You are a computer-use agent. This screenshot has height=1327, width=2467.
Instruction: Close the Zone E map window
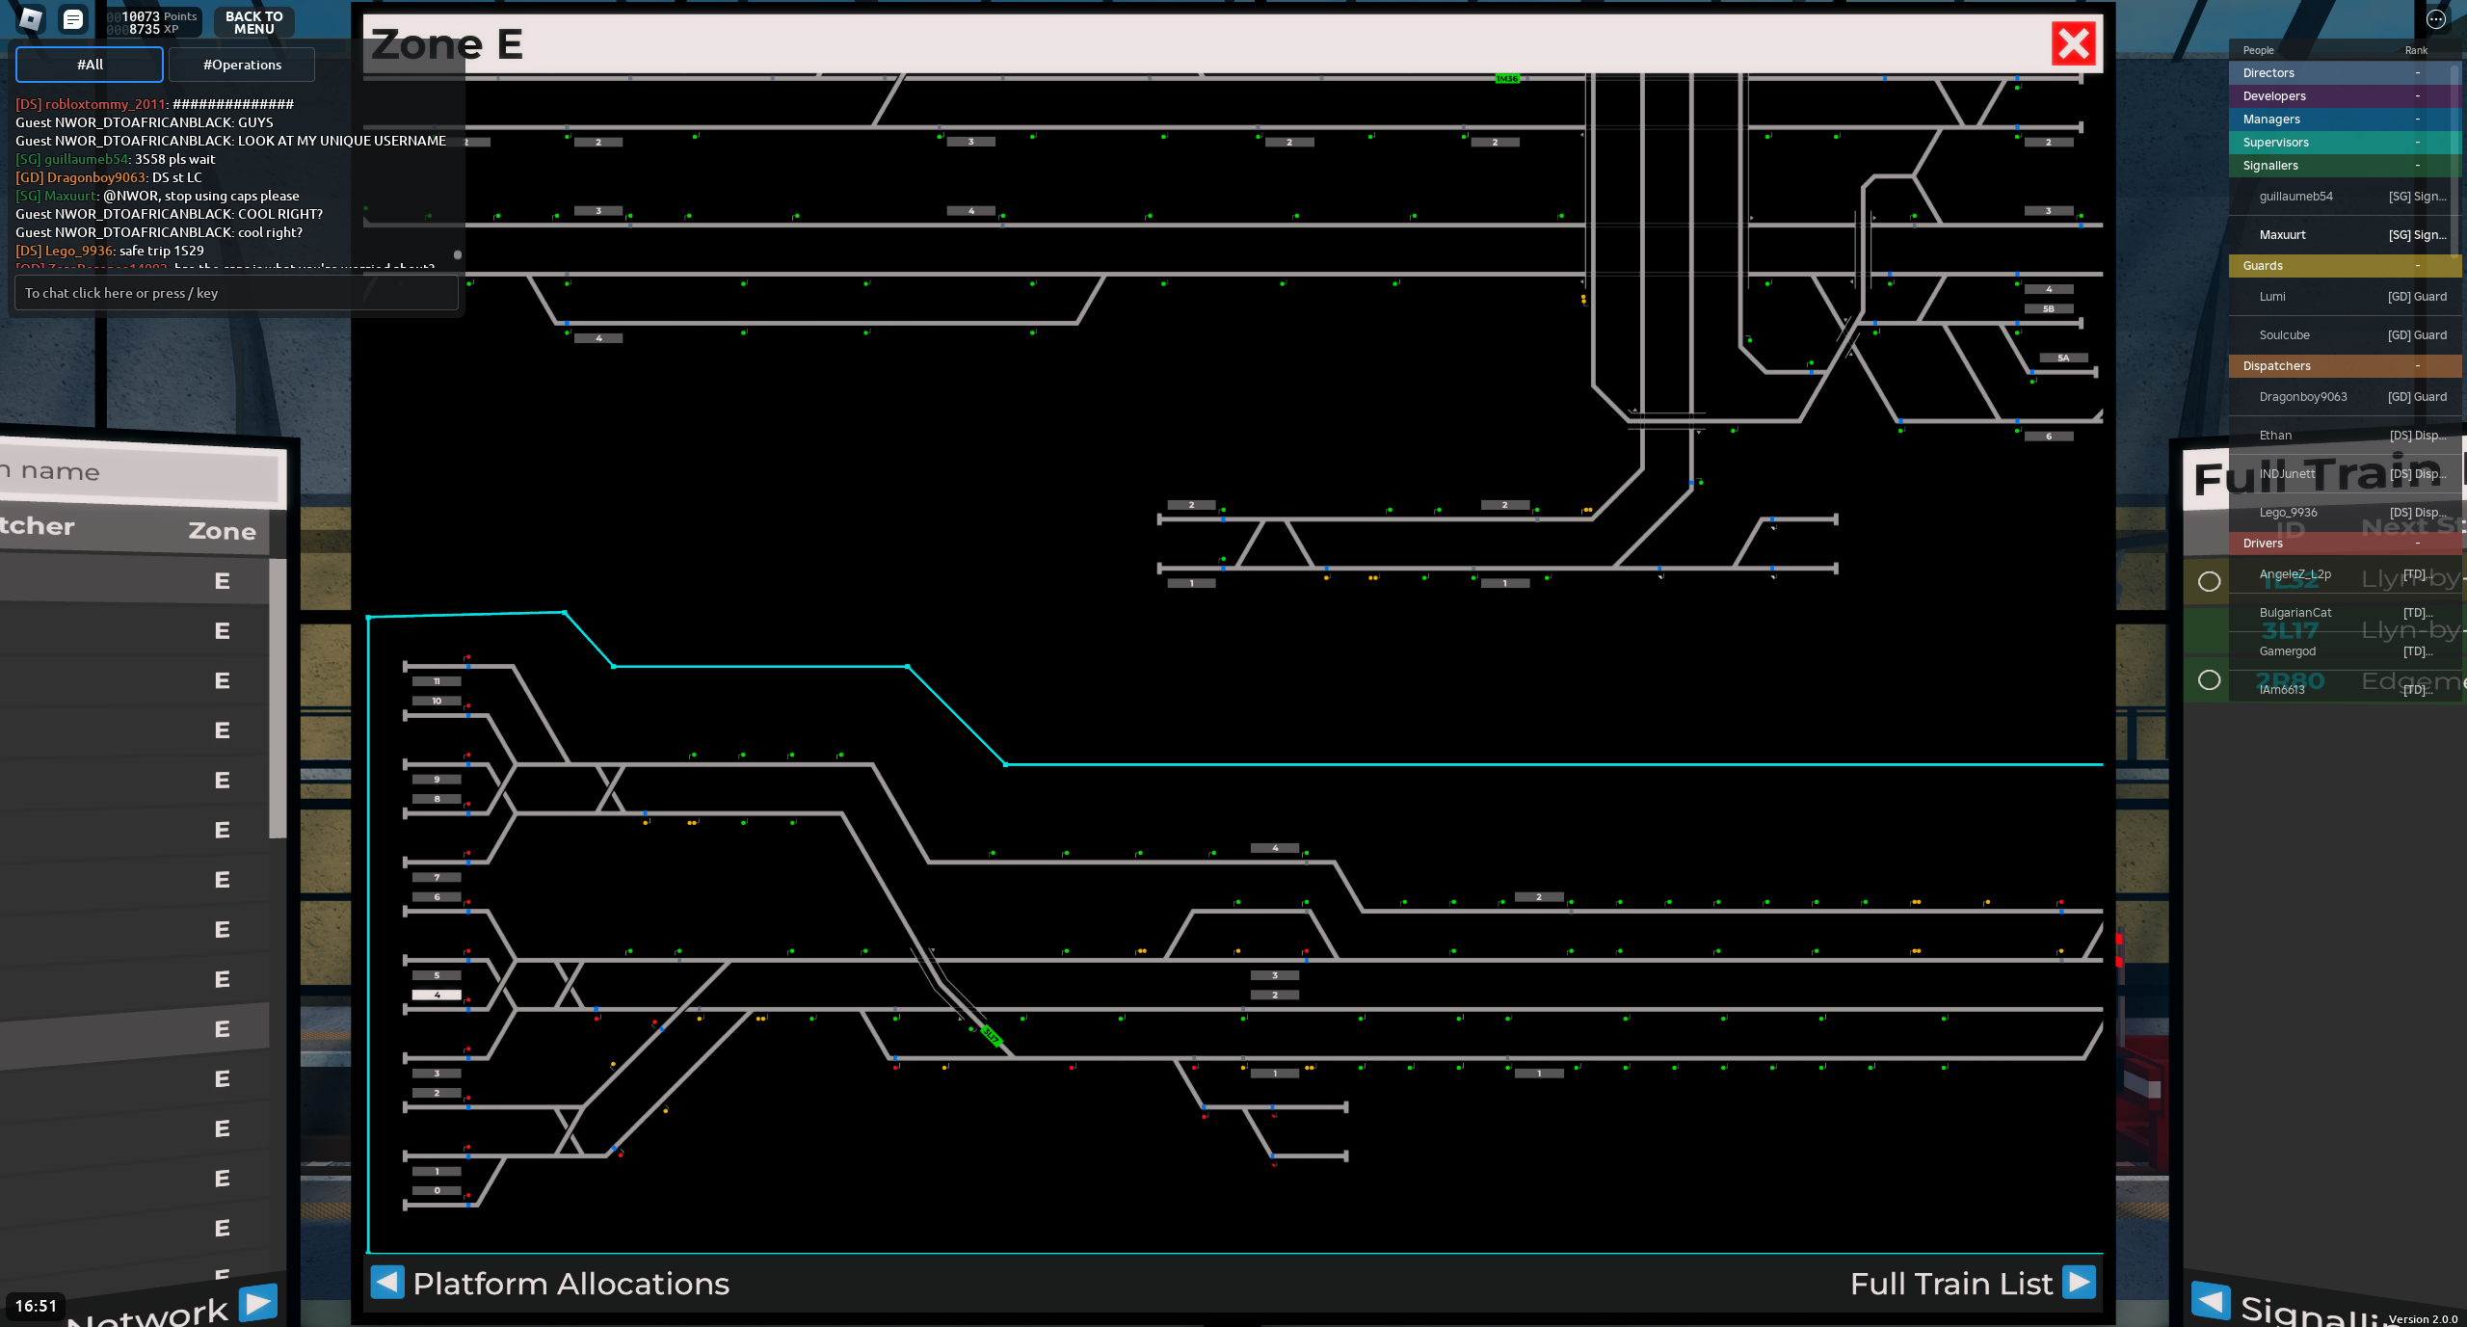pyautogui.click(x=2073, y=43)
